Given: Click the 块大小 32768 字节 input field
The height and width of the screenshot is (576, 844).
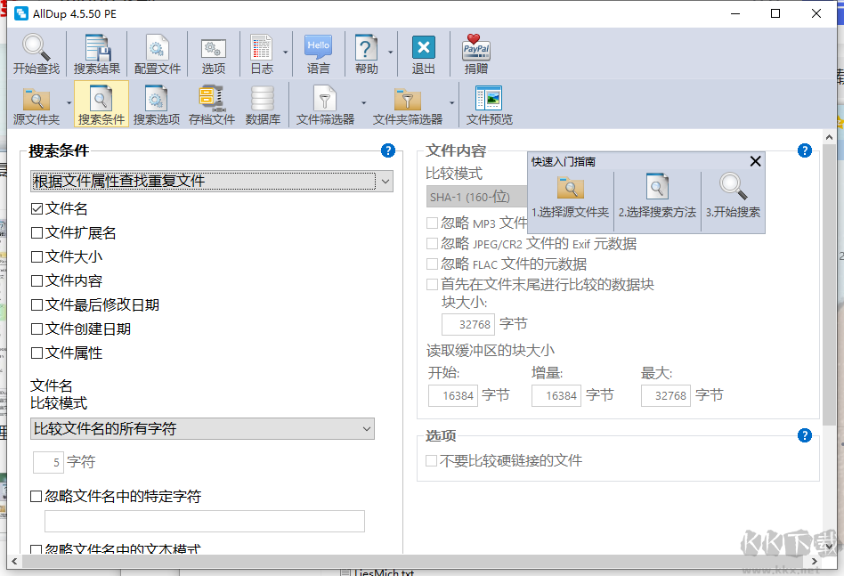Looking at the screenshot, I should tap(468, 325).
